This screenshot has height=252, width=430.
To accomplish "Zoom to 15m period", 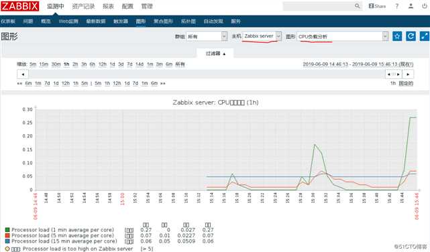I will coord(44,64).
